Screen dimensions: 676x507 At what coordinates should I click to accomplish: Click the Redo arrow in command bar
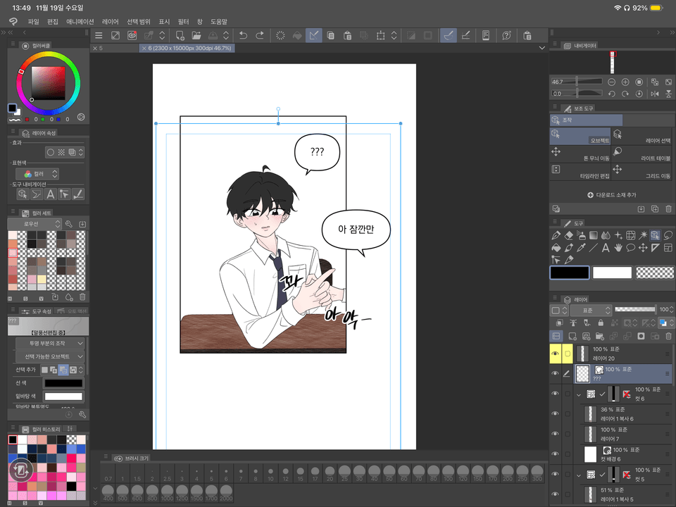[x=260, y=35]
